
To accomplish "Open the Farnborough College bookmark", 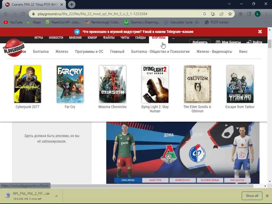I will coord(103,22).
